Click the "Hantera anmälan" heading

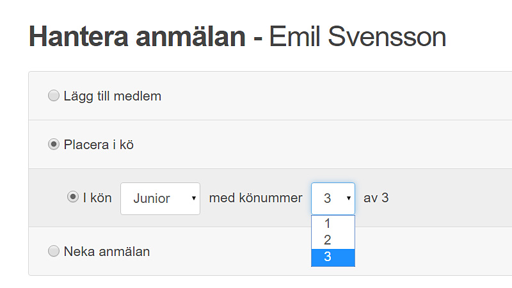(137, 37)
